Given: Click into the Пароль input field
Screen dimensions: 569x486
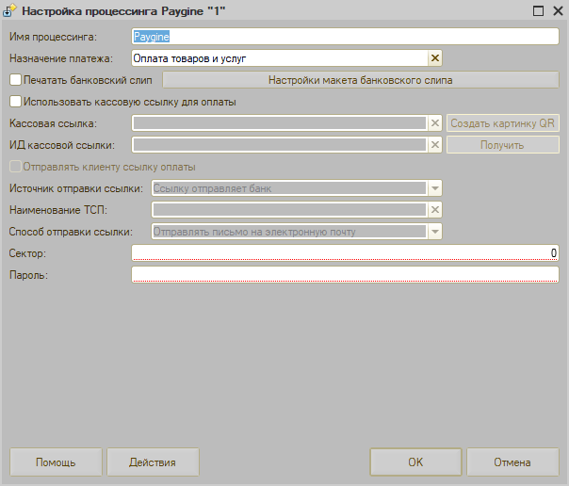Looking at the screenshot, I should [345, 274].
